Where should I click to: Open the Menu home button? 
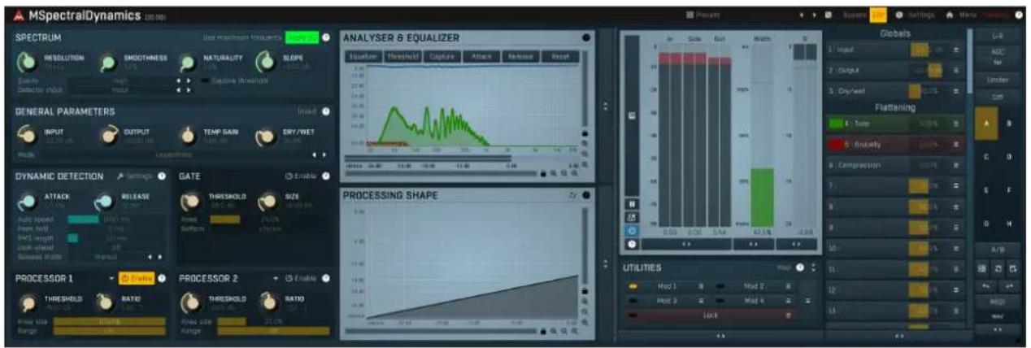pos(960,15)
